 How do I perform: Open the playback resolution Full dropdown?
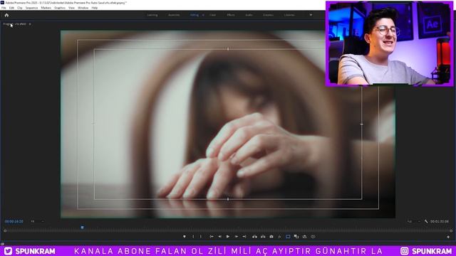coord(413,221)
